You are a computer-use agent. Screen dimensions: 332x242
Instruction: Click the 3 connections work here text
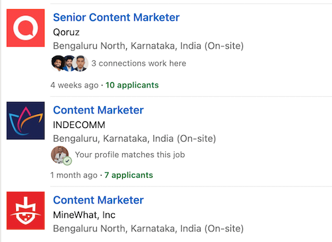(x=139, y=64)
